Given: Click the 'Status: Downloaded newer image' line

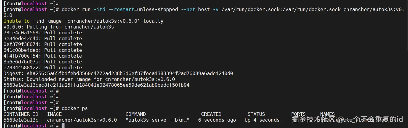Looking at the screenshot, I should 89,79.
